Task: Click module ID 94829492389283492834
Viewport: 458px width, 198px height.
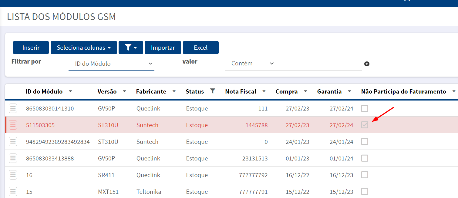Action: pos(58,142)
